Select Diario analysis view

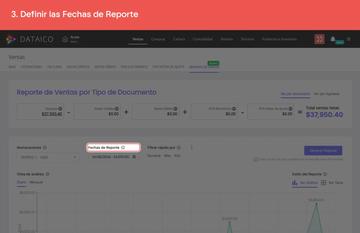[x=21, y=182]
